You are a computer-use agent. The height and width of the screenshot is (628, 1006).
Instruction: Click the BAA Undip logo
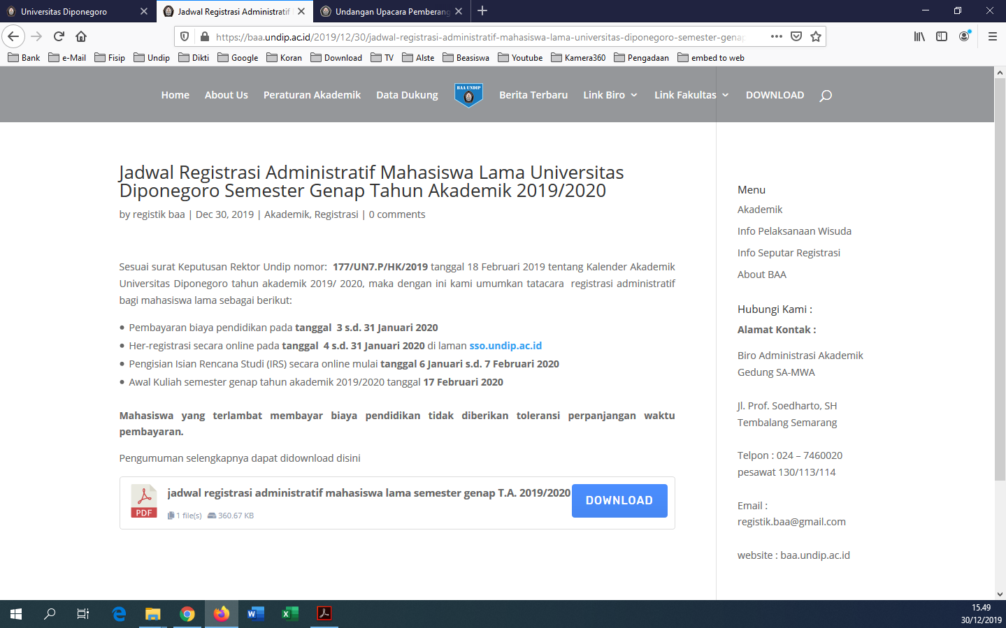tap(468, 95)
